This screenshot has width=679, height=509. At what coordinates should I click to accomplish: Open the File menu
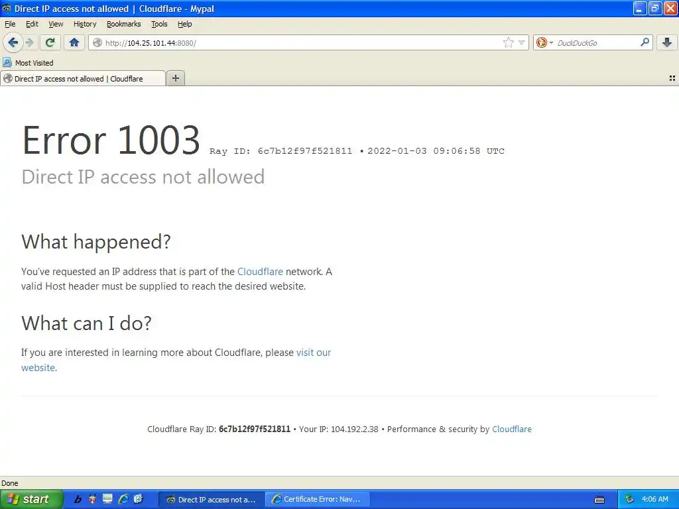(x=10, y=24)
